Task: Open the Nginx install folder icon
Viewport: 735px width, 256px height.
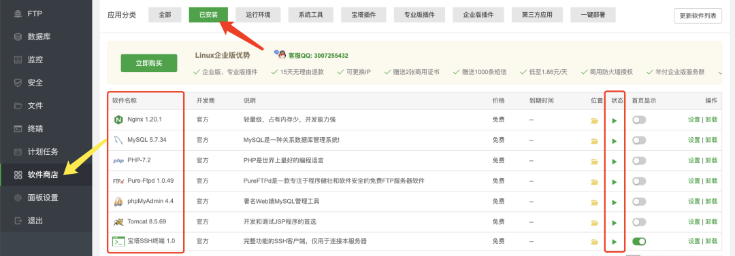Action: (595, 121)
